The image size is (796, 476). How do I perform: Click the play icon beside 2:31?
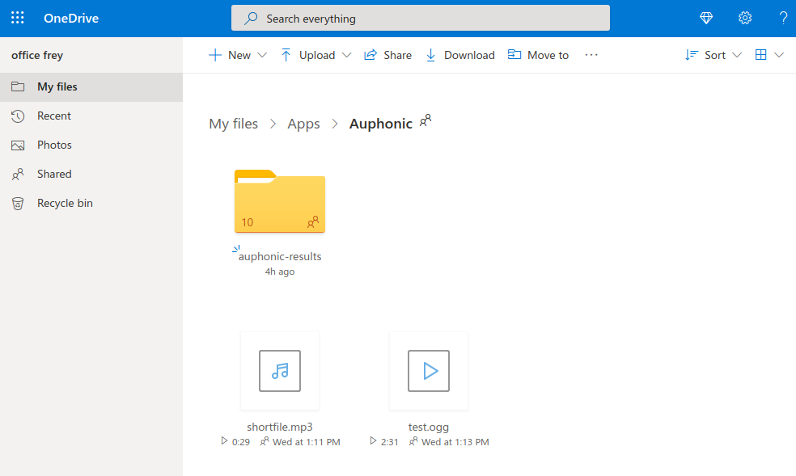[x=373, y=441]
